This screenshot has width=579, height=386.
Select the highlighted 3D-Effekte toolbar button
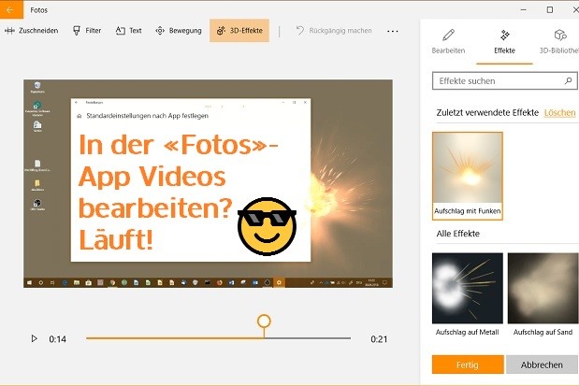[x=239, y=31]
